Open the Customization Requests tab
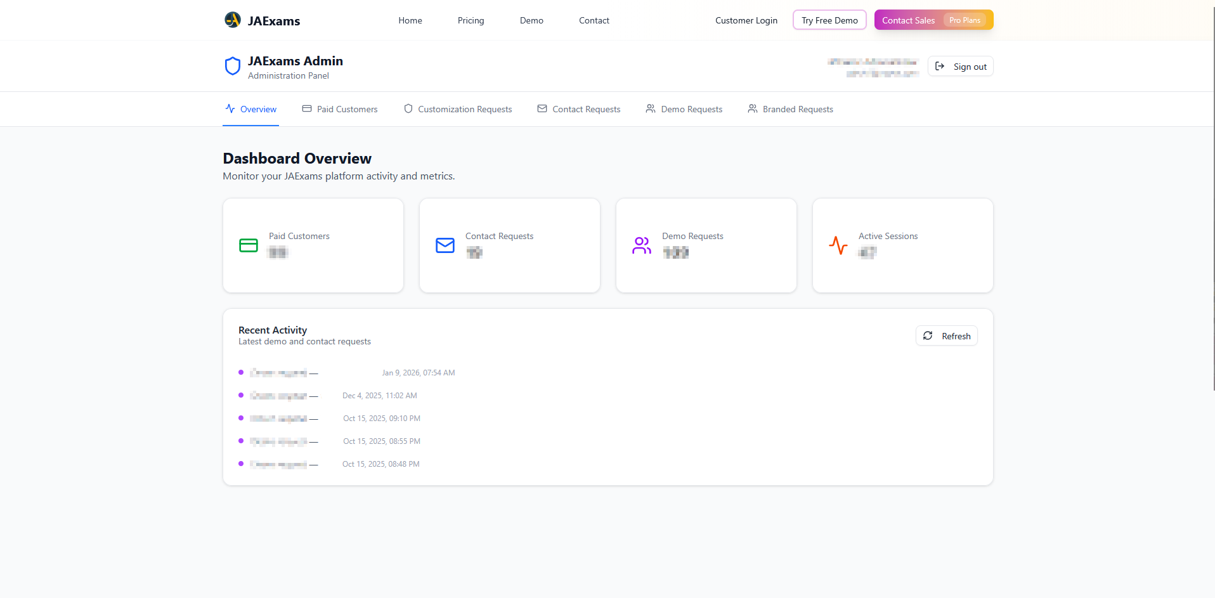The height and width of the screenshot is (598, 1215). tap(458, 109)
